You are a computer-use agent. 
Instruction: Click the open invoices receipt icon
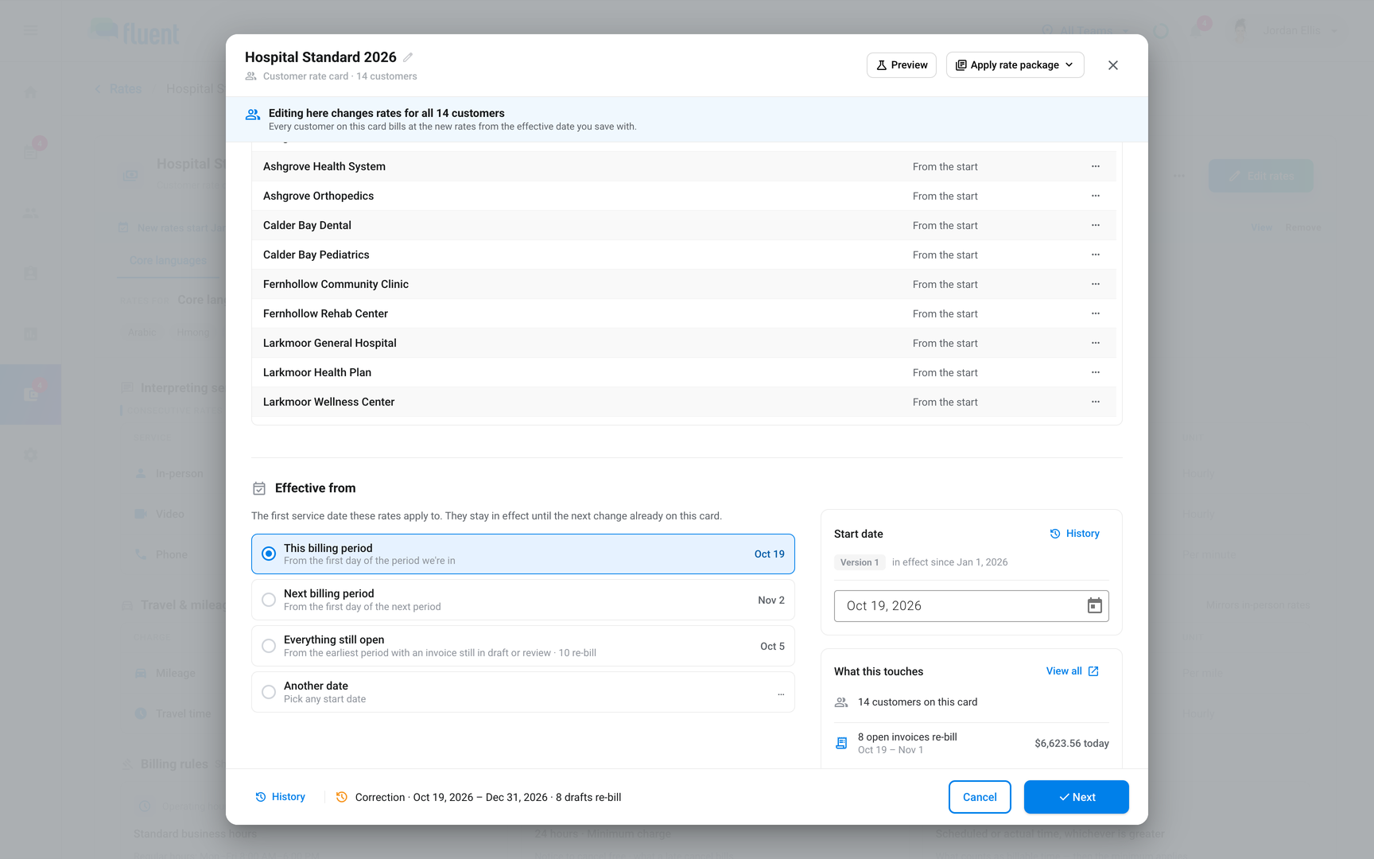point(841,743)
